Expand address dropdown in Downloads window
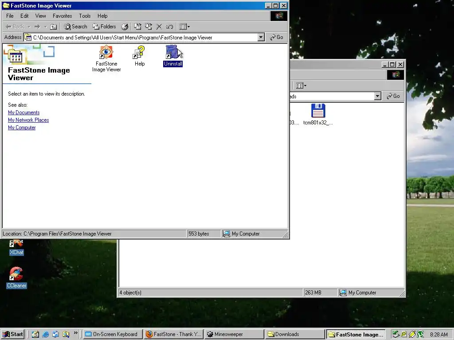 click(378, 96)
